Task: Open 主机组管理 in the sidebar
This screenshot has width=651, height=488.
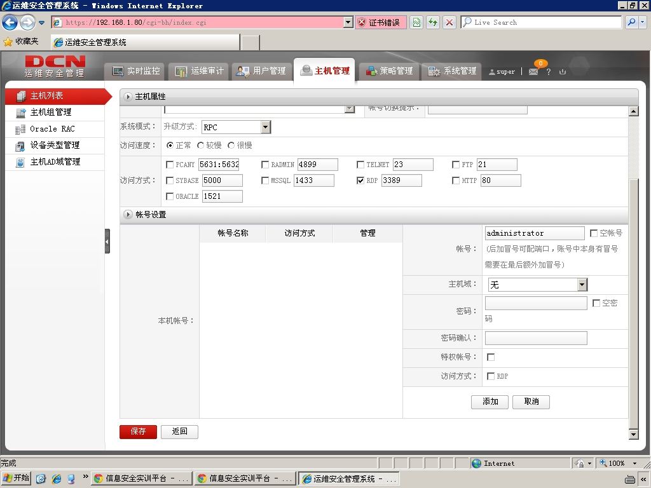Action: (x=55, y=112)
